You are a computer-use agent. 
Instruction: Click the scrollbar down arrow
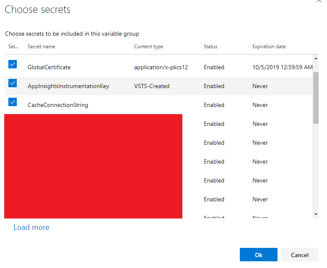click(x=316, y=214)
